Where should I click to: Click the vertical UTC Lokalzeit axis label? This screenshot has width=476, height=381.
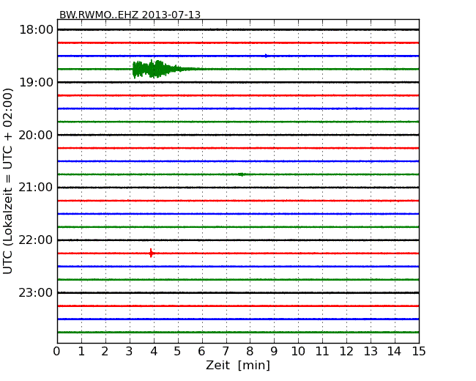(8, 181)
